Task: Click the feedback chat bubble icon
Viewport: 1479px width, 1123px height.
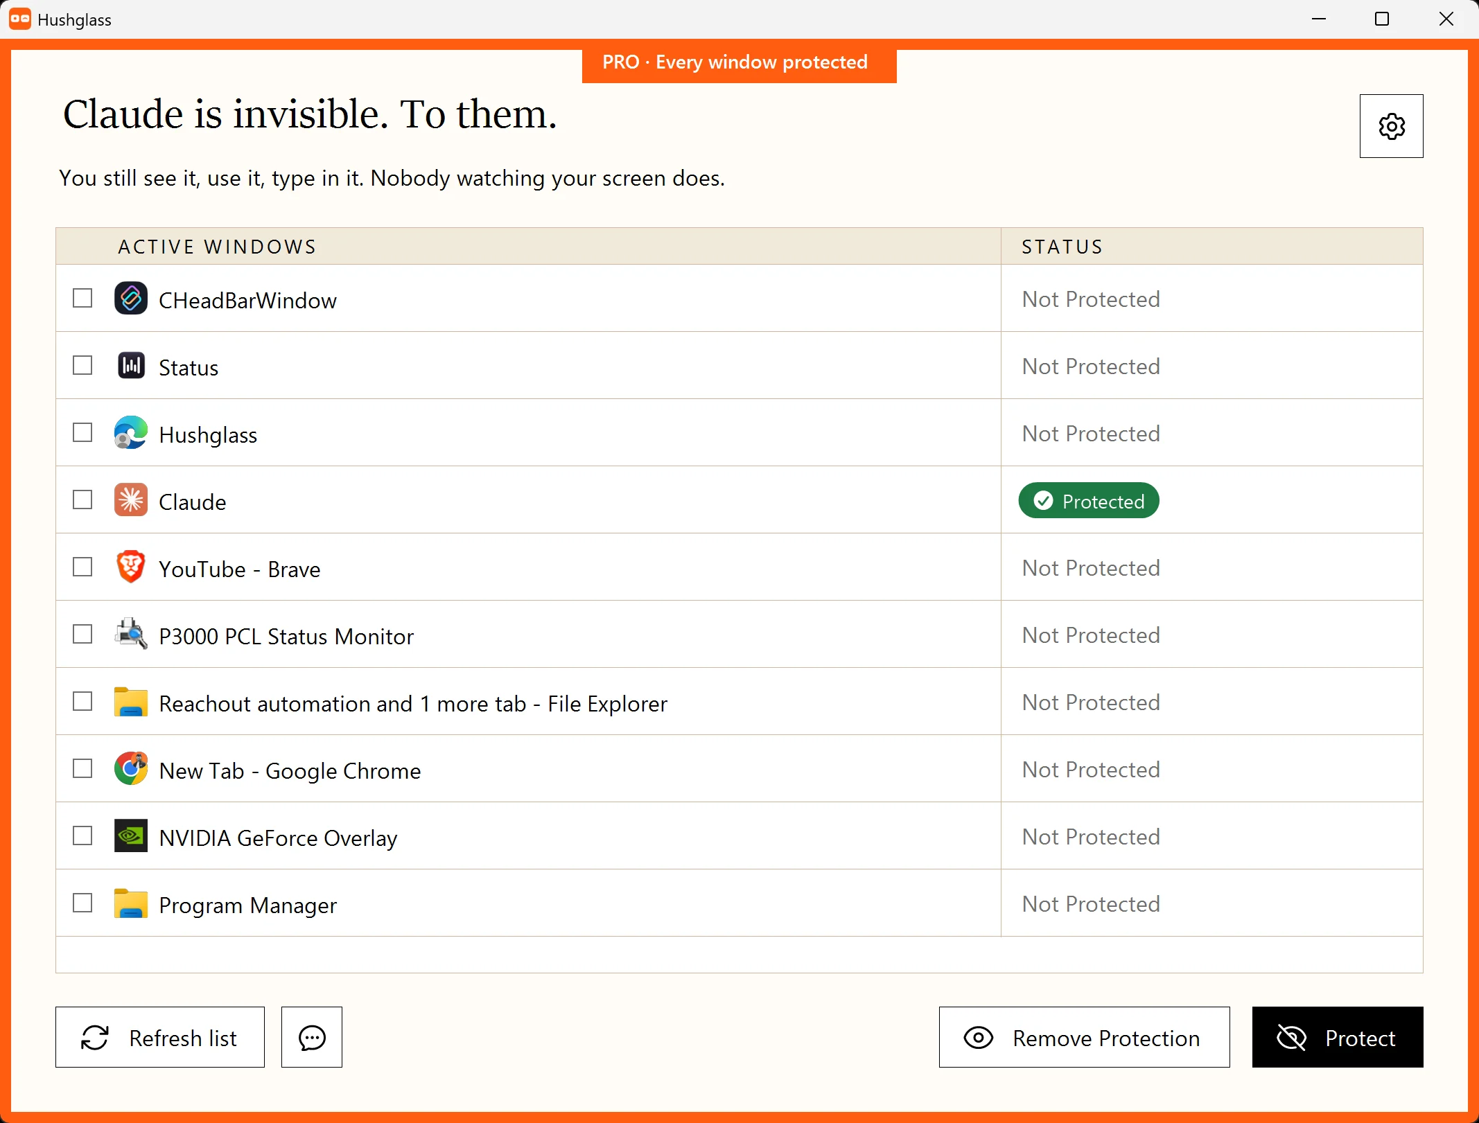Action: [x=312, y=1037]
